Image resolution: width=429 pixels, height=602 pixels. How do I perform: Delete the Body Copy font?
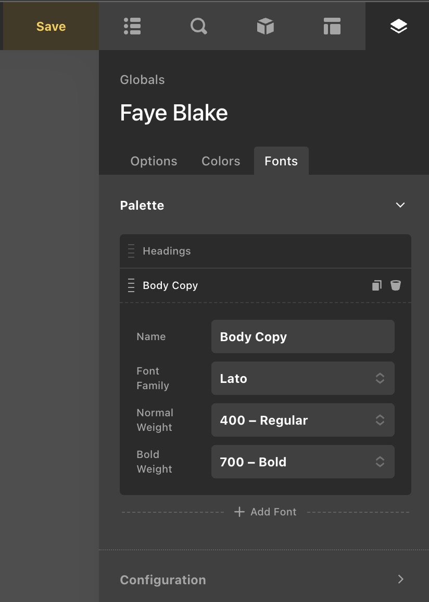coord(396,285)
